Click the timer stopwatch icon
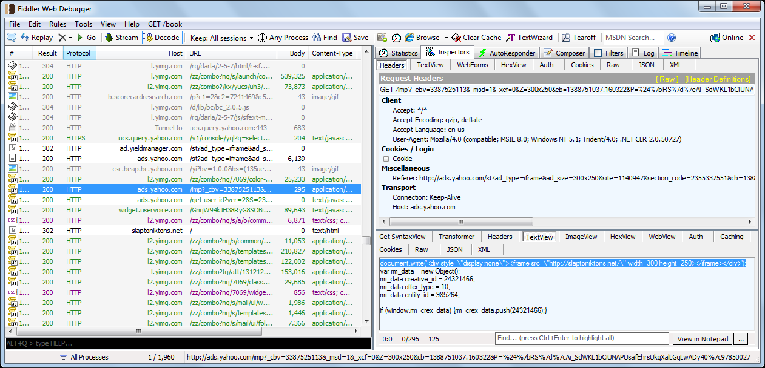The image size is (765, 368). 396,38
